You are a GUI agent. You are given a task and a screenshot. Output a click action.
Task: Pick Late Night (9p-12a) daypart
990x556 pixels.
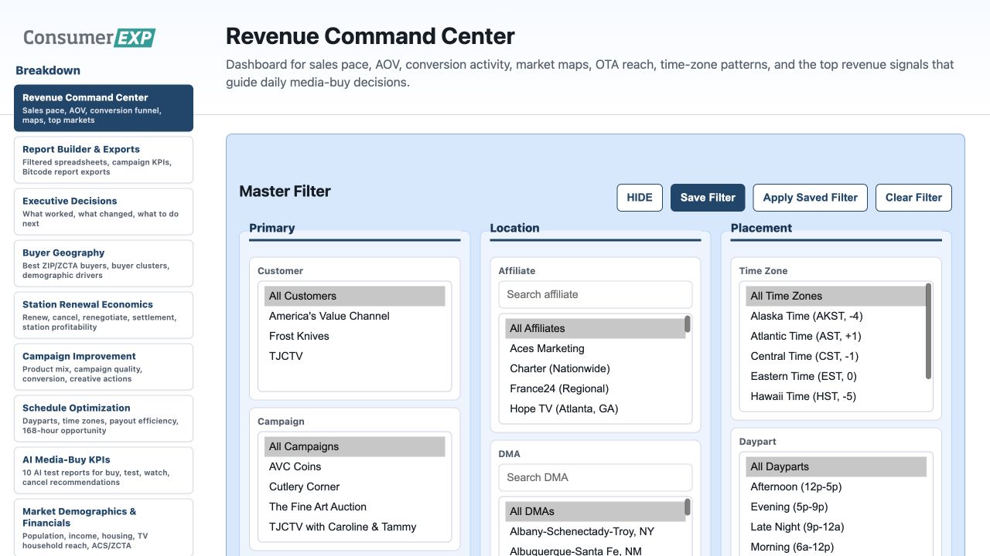tap(836, 527)
